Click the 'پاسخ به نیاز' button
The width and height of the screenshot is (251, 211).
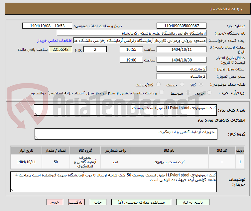pyautogui.click(x=193, y=202)
